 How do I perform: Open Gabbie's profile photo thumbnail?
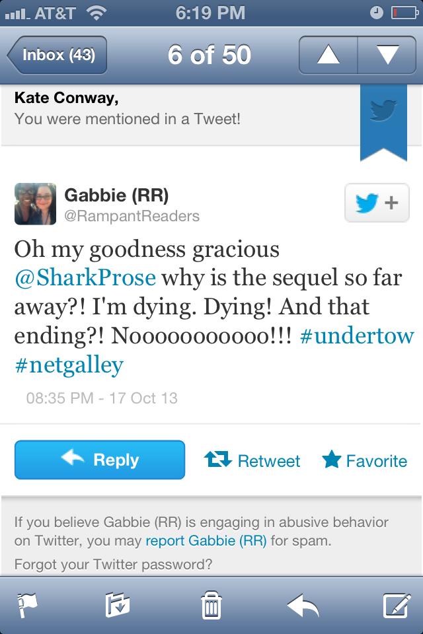(x=35, y=203)
